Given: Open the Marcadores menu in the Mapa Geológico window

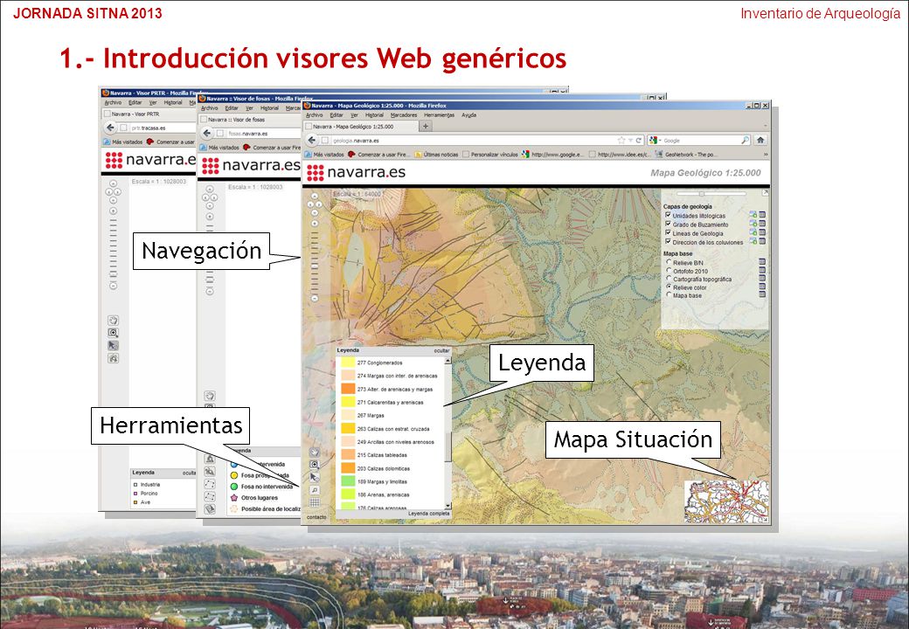Looking at the screenshot, I should [404, 115].
